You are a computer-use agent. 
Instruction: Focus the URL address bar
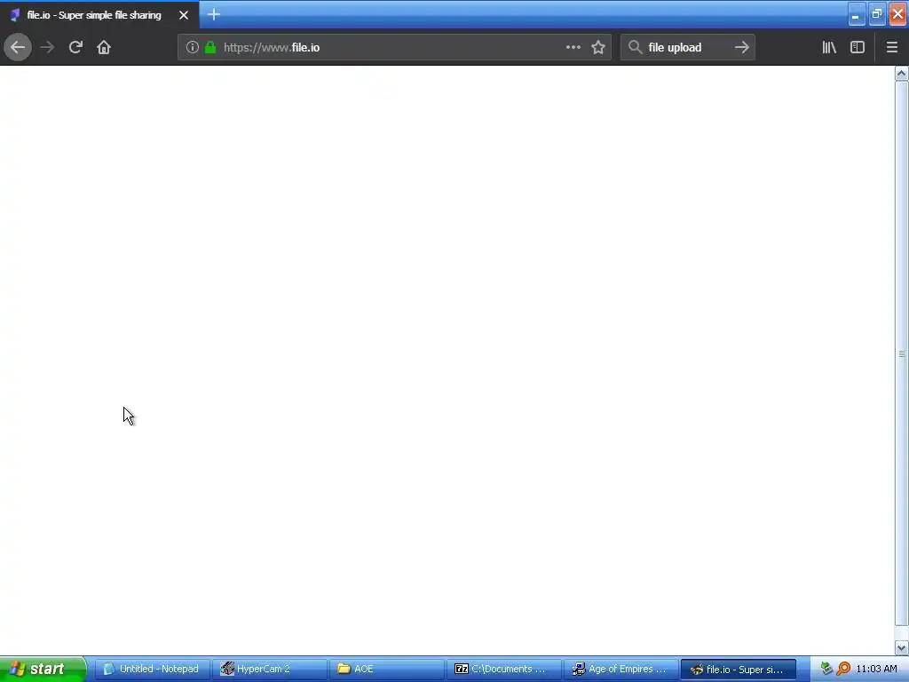[x=394, y=47]
